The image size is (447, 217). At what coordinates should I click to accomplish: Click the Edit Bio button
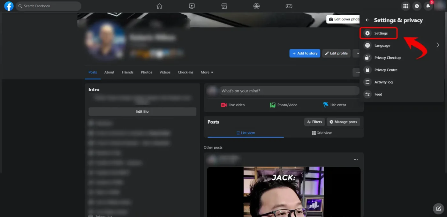pos(142,112)
